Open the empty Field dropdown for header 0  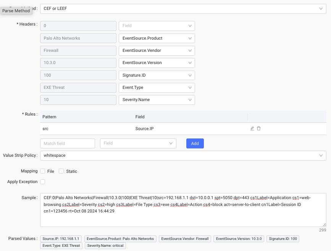pos(157,26)
